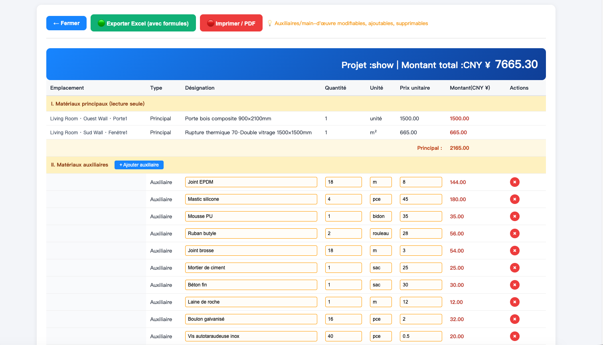Remove the Mortier de ciment row
Screen dimensions: 603x345
click(x=514, y=268)
